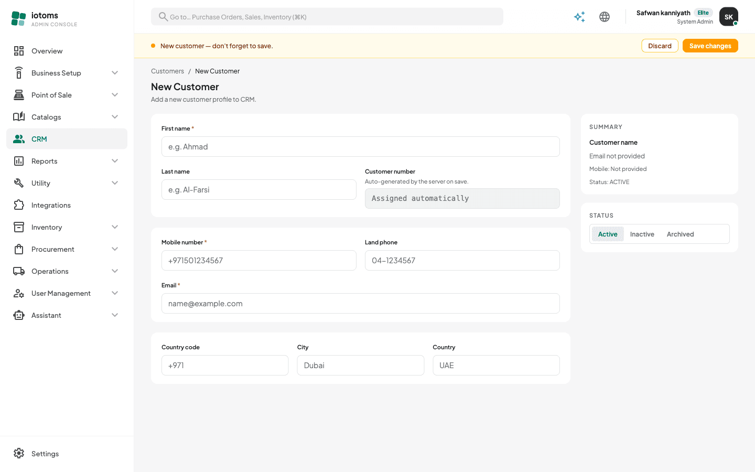Viewport: 755px width, 472px height.
Task: Click the Operations truck icon
Action: click(x=19, y=271)
